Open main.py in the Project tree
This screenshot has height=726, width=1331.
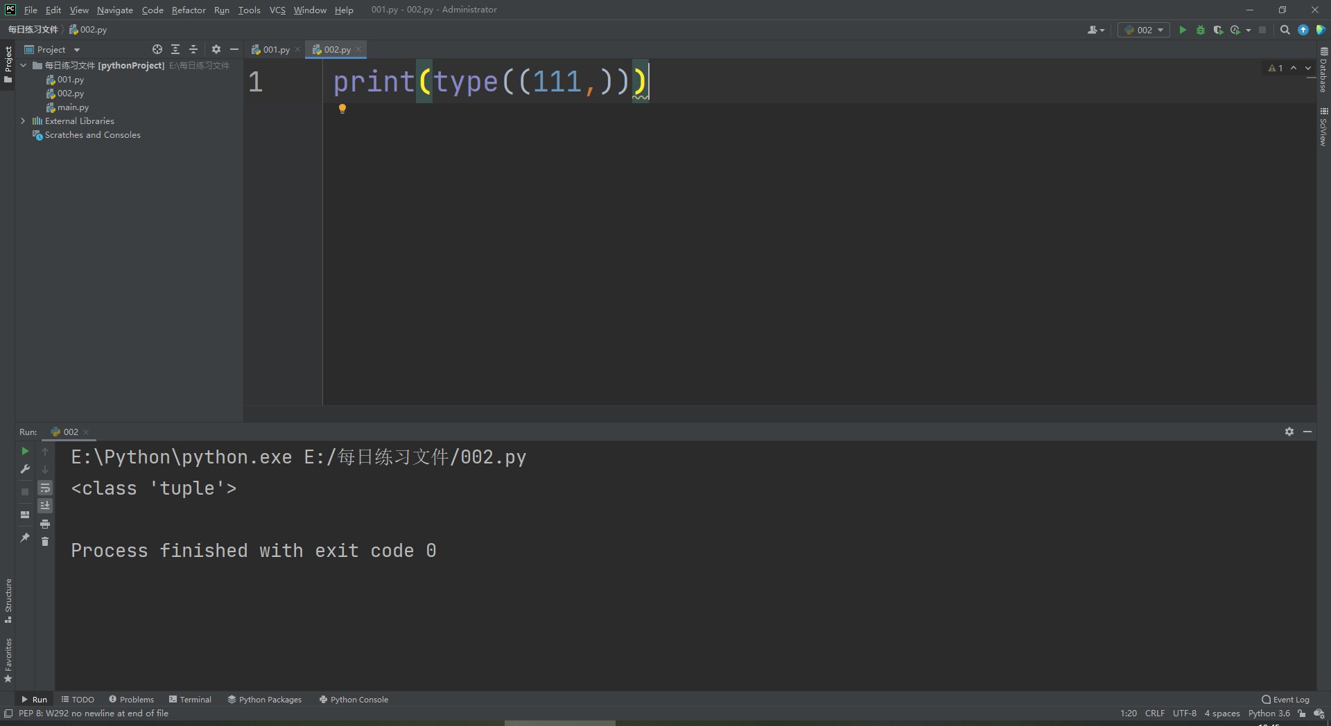[73, 107]
